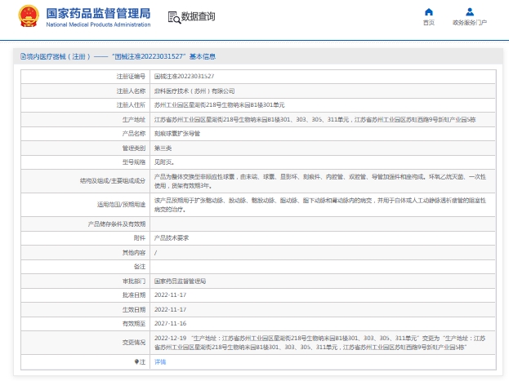Click 政务服务门户 text link
Image resolution: width=509 pixels, height=381 pixels.
click(470, 22)
